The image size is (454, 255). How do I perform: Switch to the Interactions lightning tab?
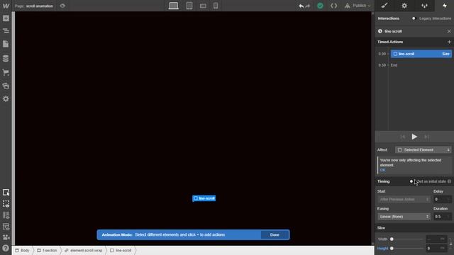445,6
